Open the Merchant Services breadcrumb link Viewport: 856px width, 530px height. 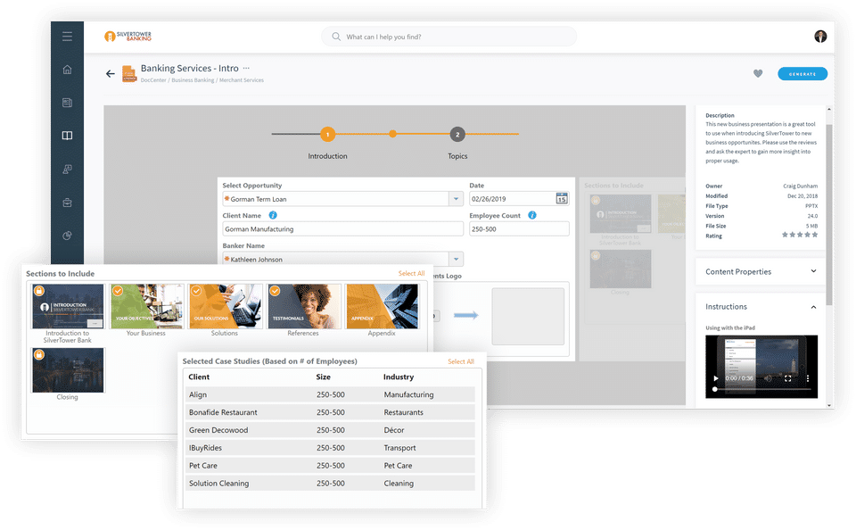[x=242, y=80]
